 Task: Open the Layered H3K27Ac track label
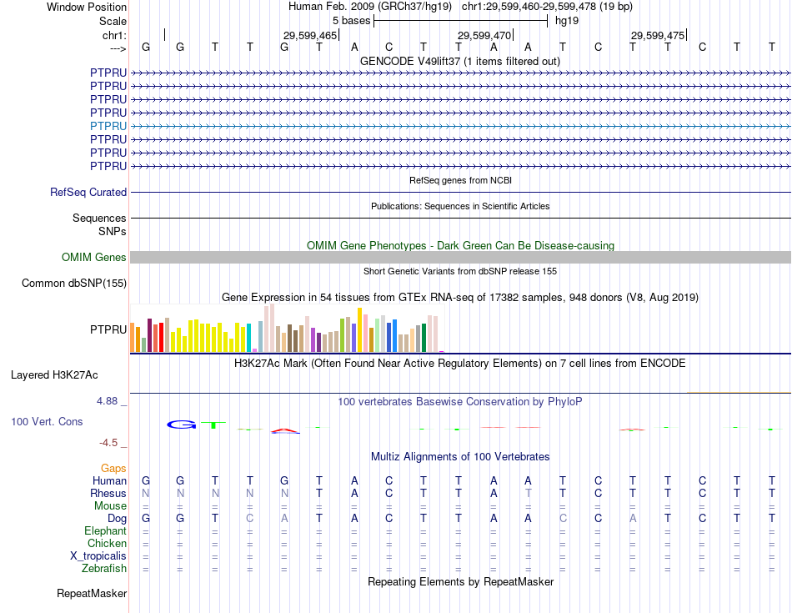click(54, 375)
